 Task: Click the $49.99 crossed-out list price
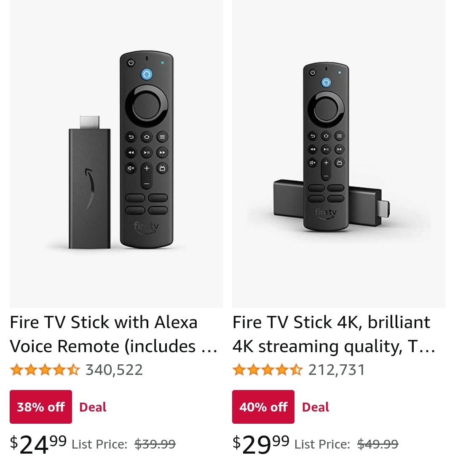tap(377, 444)
